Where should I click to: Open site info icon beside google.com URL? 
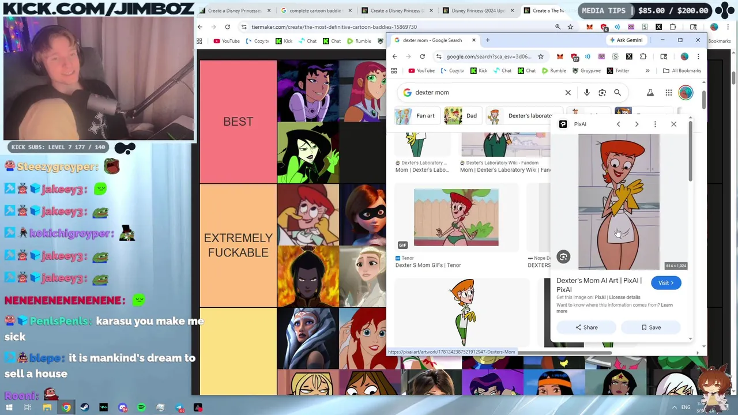point(439,56)
